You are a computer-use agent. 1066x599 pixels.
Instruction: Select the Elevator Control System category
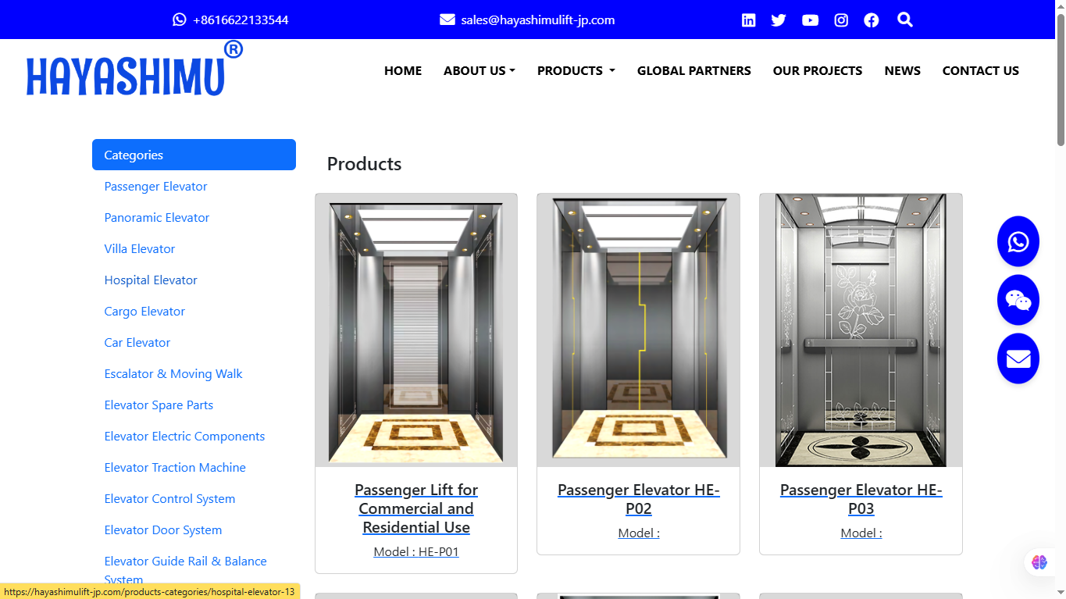[x=169, y=498]
